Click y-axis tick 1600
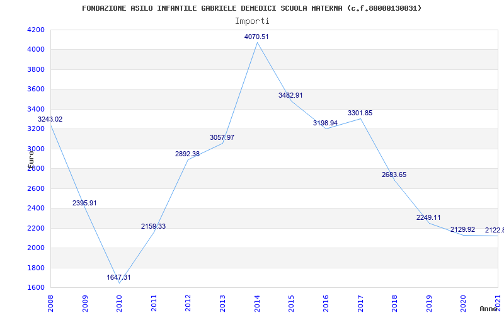 click(35, 288)
